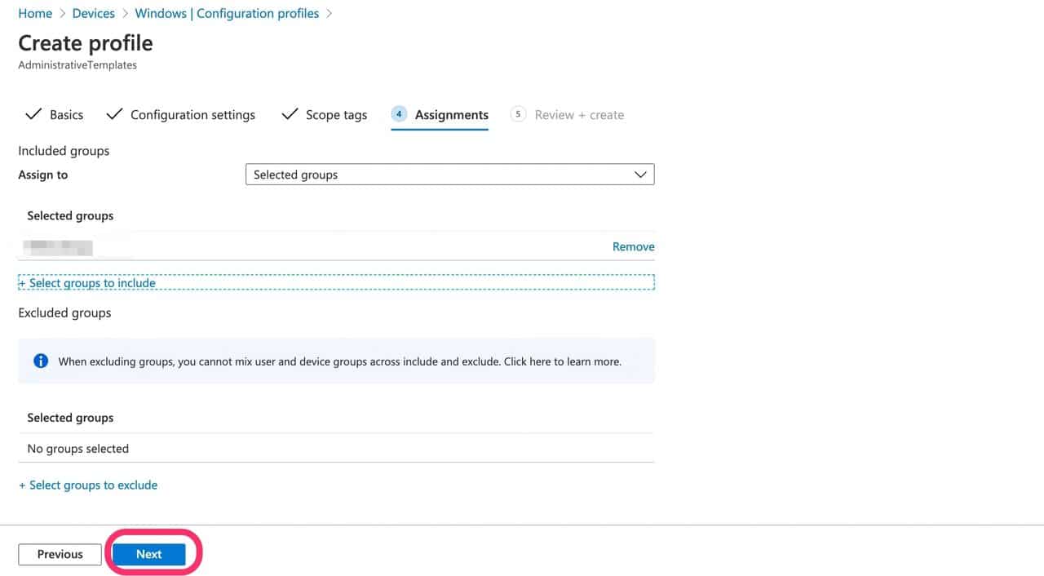Click the Next button
Viewport: 1044px width, 576px height.
point(148,554)
